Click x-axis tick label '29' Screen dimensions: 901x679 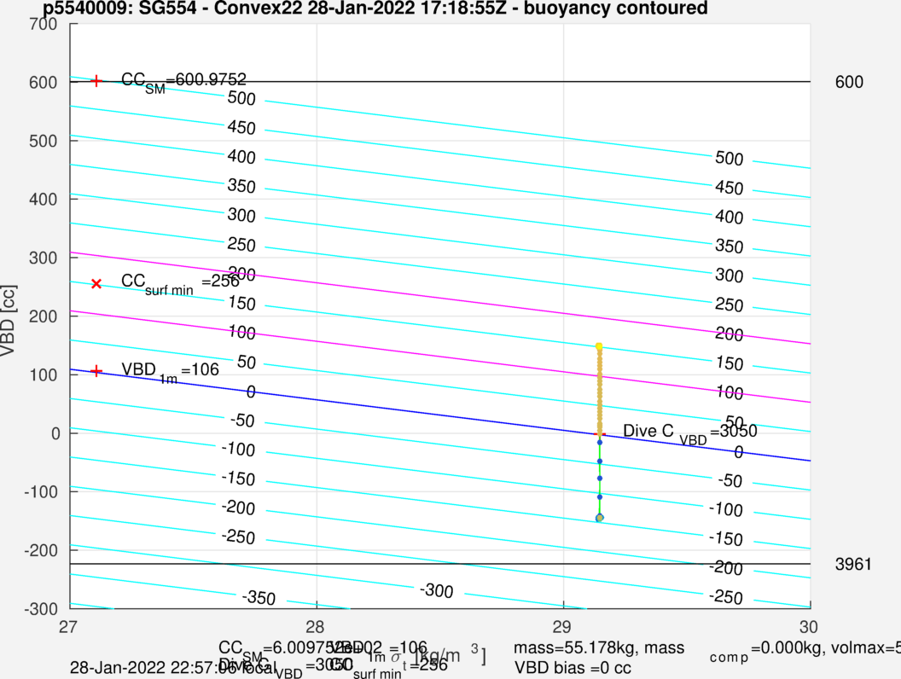tap(562, 626)
